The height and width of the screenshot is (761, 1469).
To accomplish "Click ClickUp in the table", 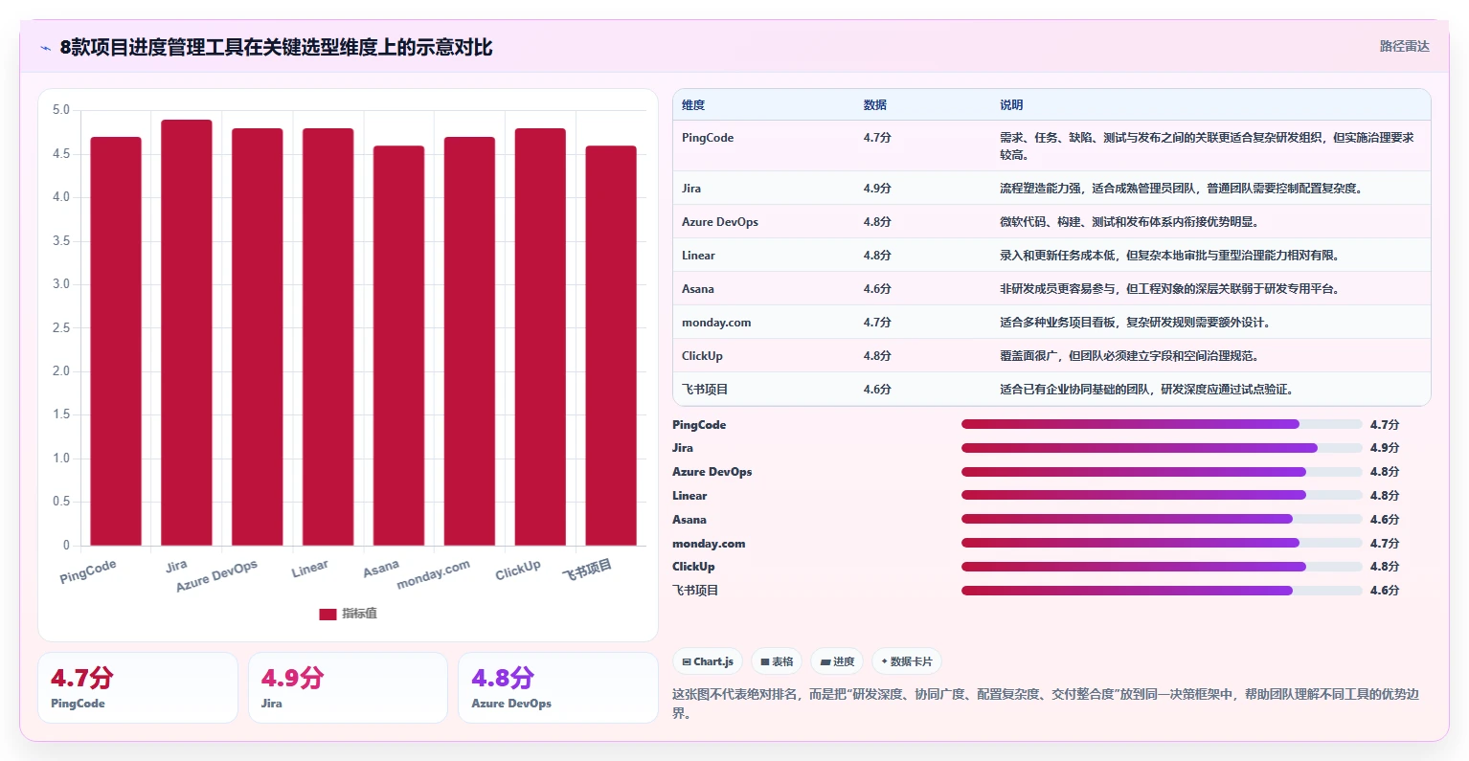I will point(702,356).
